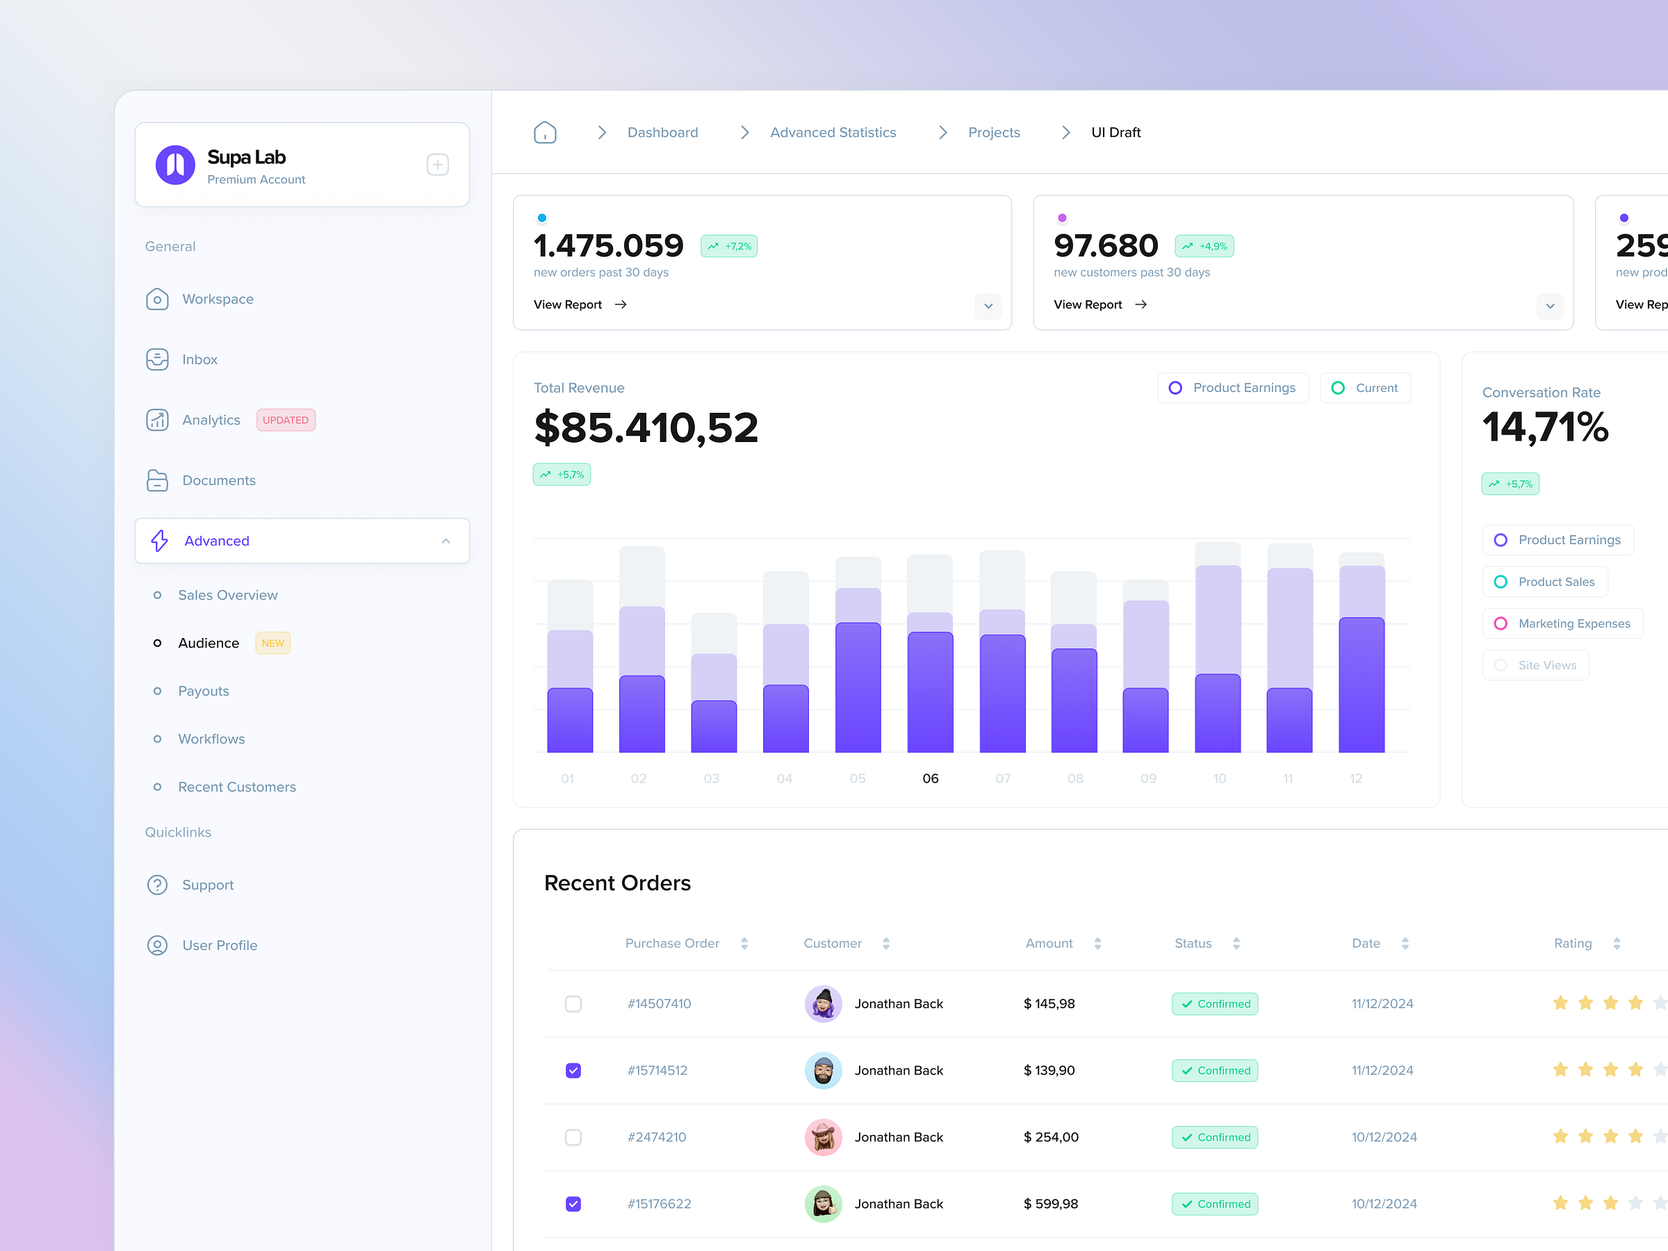Open User Profile from sidebar icon
This screenshot has width=1668, height=1251.
(157, 945)
